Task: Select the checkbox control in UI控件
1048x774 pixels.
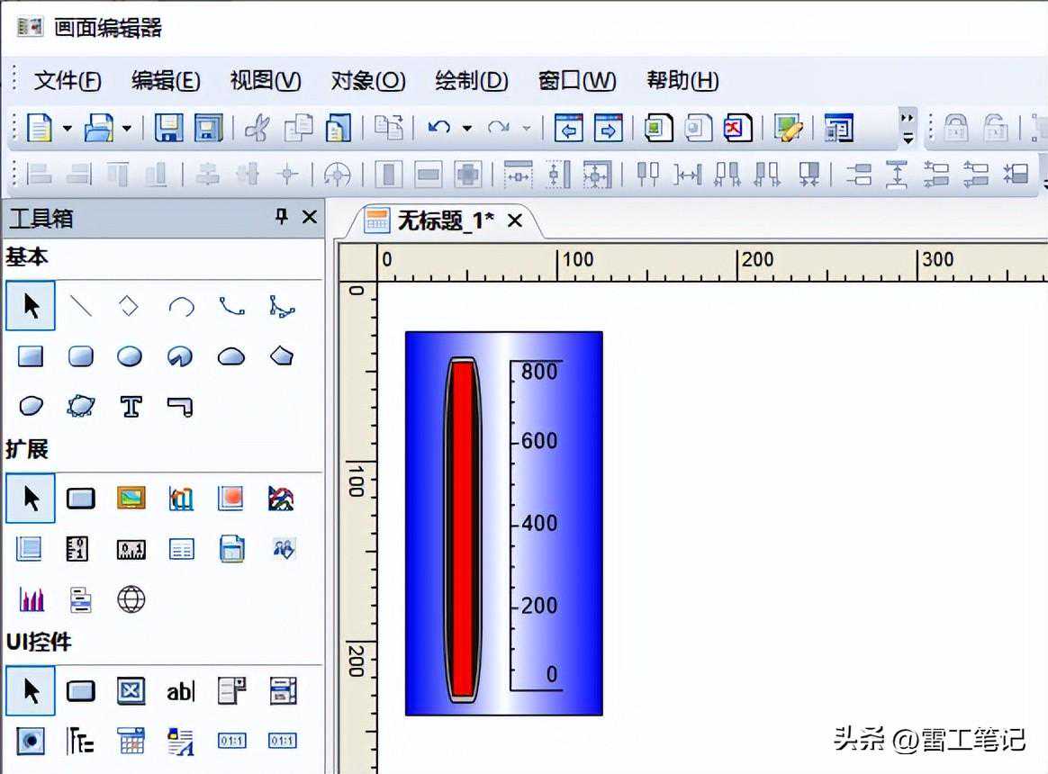Action: pyautogui.click(x=131, y=691)
